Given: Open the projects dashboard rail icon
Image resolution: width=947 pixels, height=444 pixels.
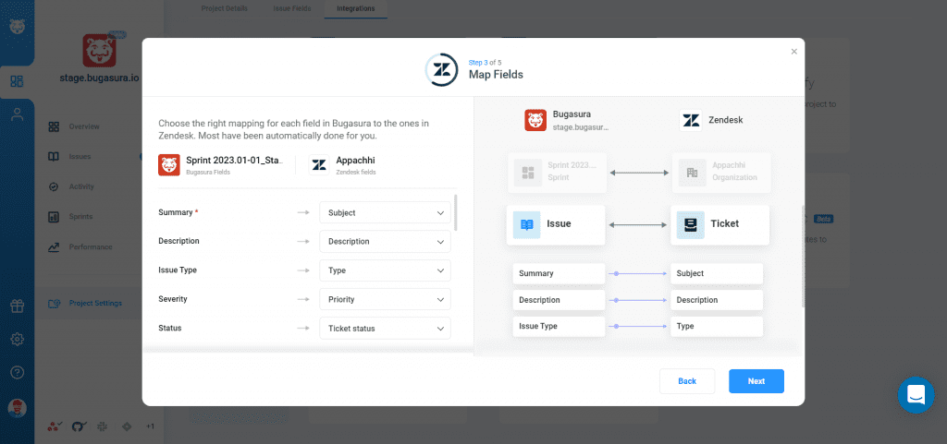Looking at the screenshot, I should click(x=17, y=81).
